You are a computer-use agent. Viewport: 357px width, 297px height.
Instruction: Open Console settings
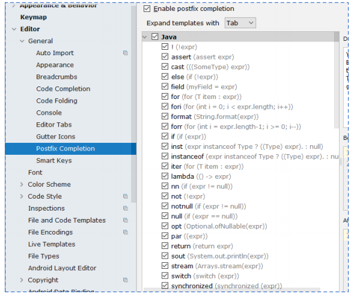(49, 113)
